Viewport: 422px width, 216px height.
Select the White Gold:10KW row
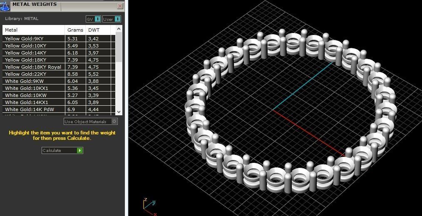point(59,95)
